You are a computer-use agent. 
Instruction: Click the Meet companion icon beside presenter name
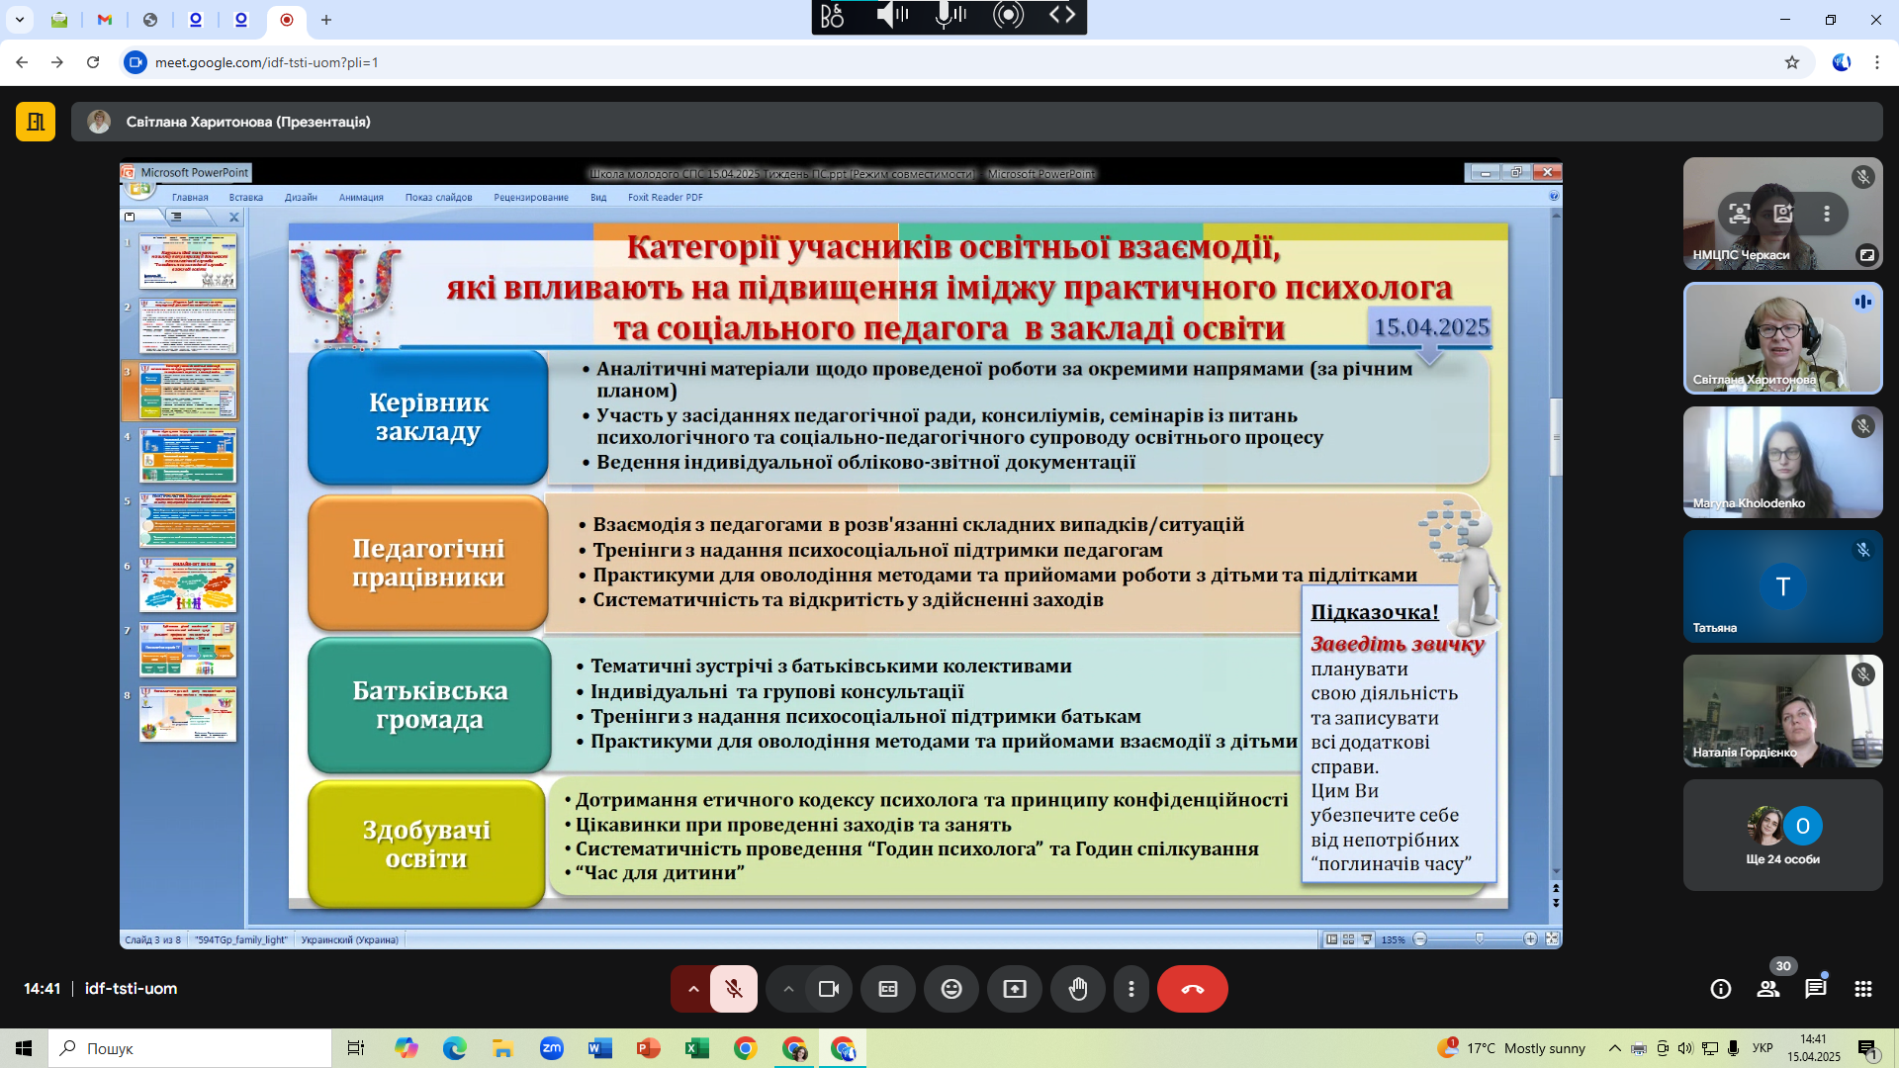click(36, 122)
